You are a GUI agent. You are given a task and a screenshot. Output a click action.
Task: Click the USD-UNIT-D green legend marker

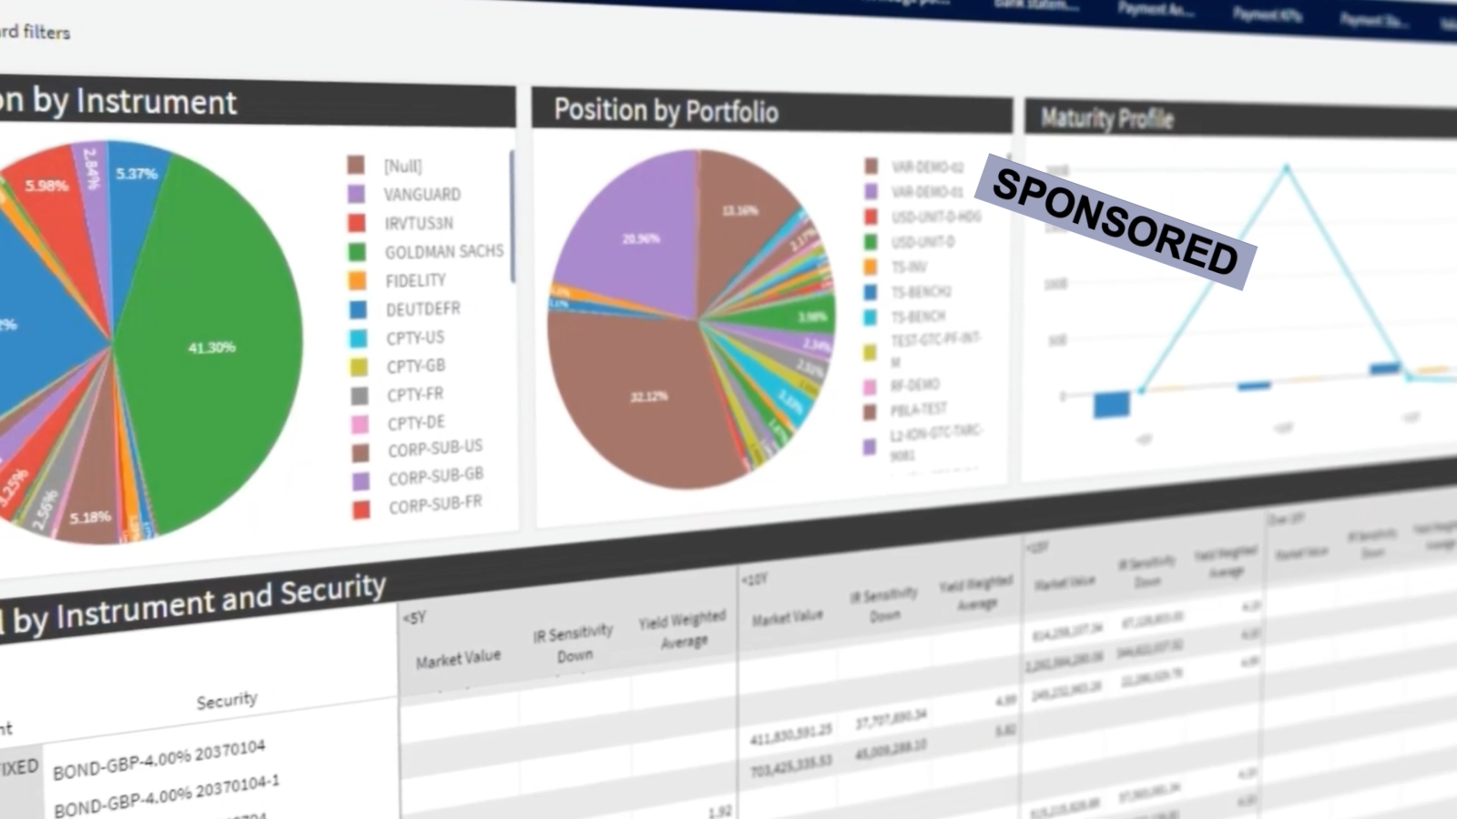click(x=870, y=243)
